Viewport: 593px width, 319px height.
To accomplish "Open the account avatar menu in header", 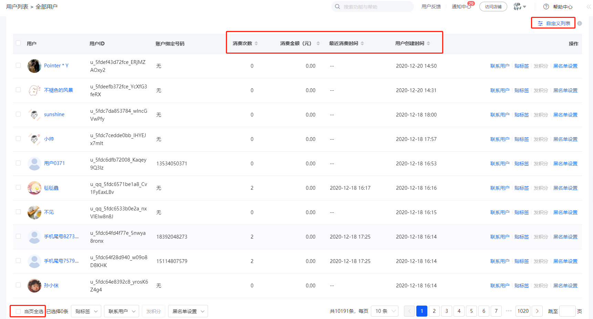I will point(520,7).
